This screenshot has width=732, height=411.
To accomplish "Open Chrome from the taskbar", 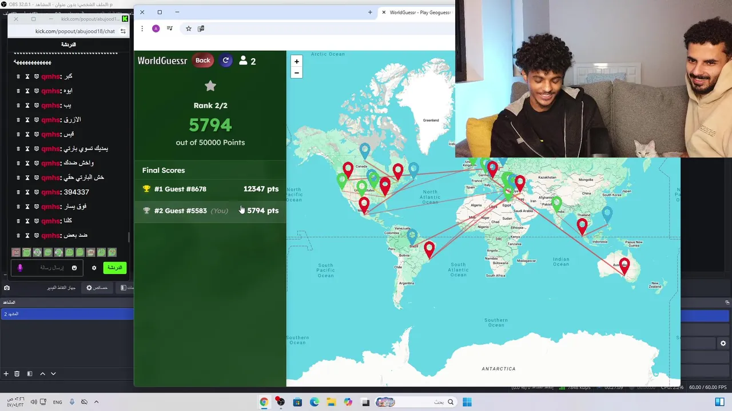I will (264, 402).
